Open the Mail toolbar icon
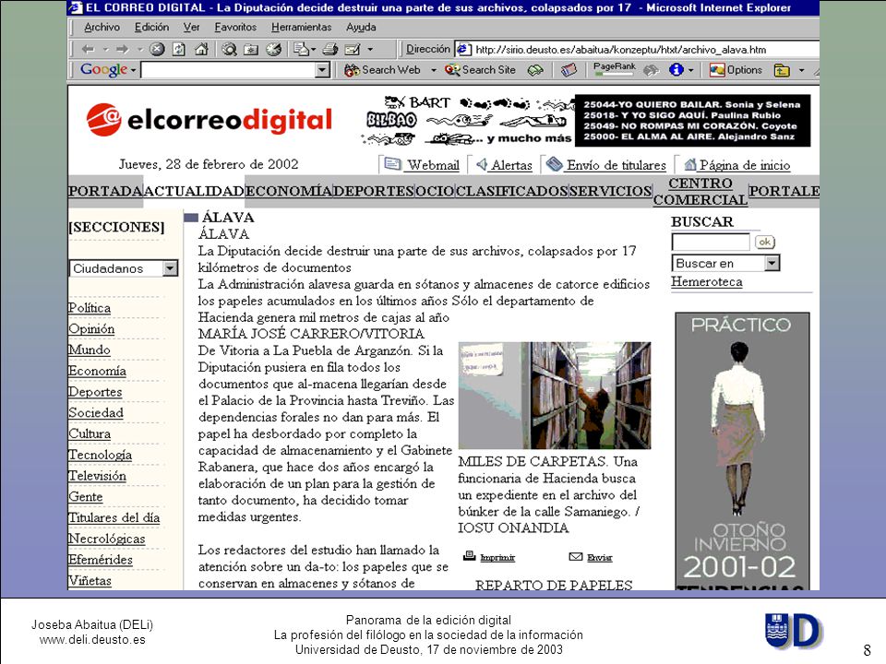886x664 pixels. pyautogui.click(x=301, y=49)
